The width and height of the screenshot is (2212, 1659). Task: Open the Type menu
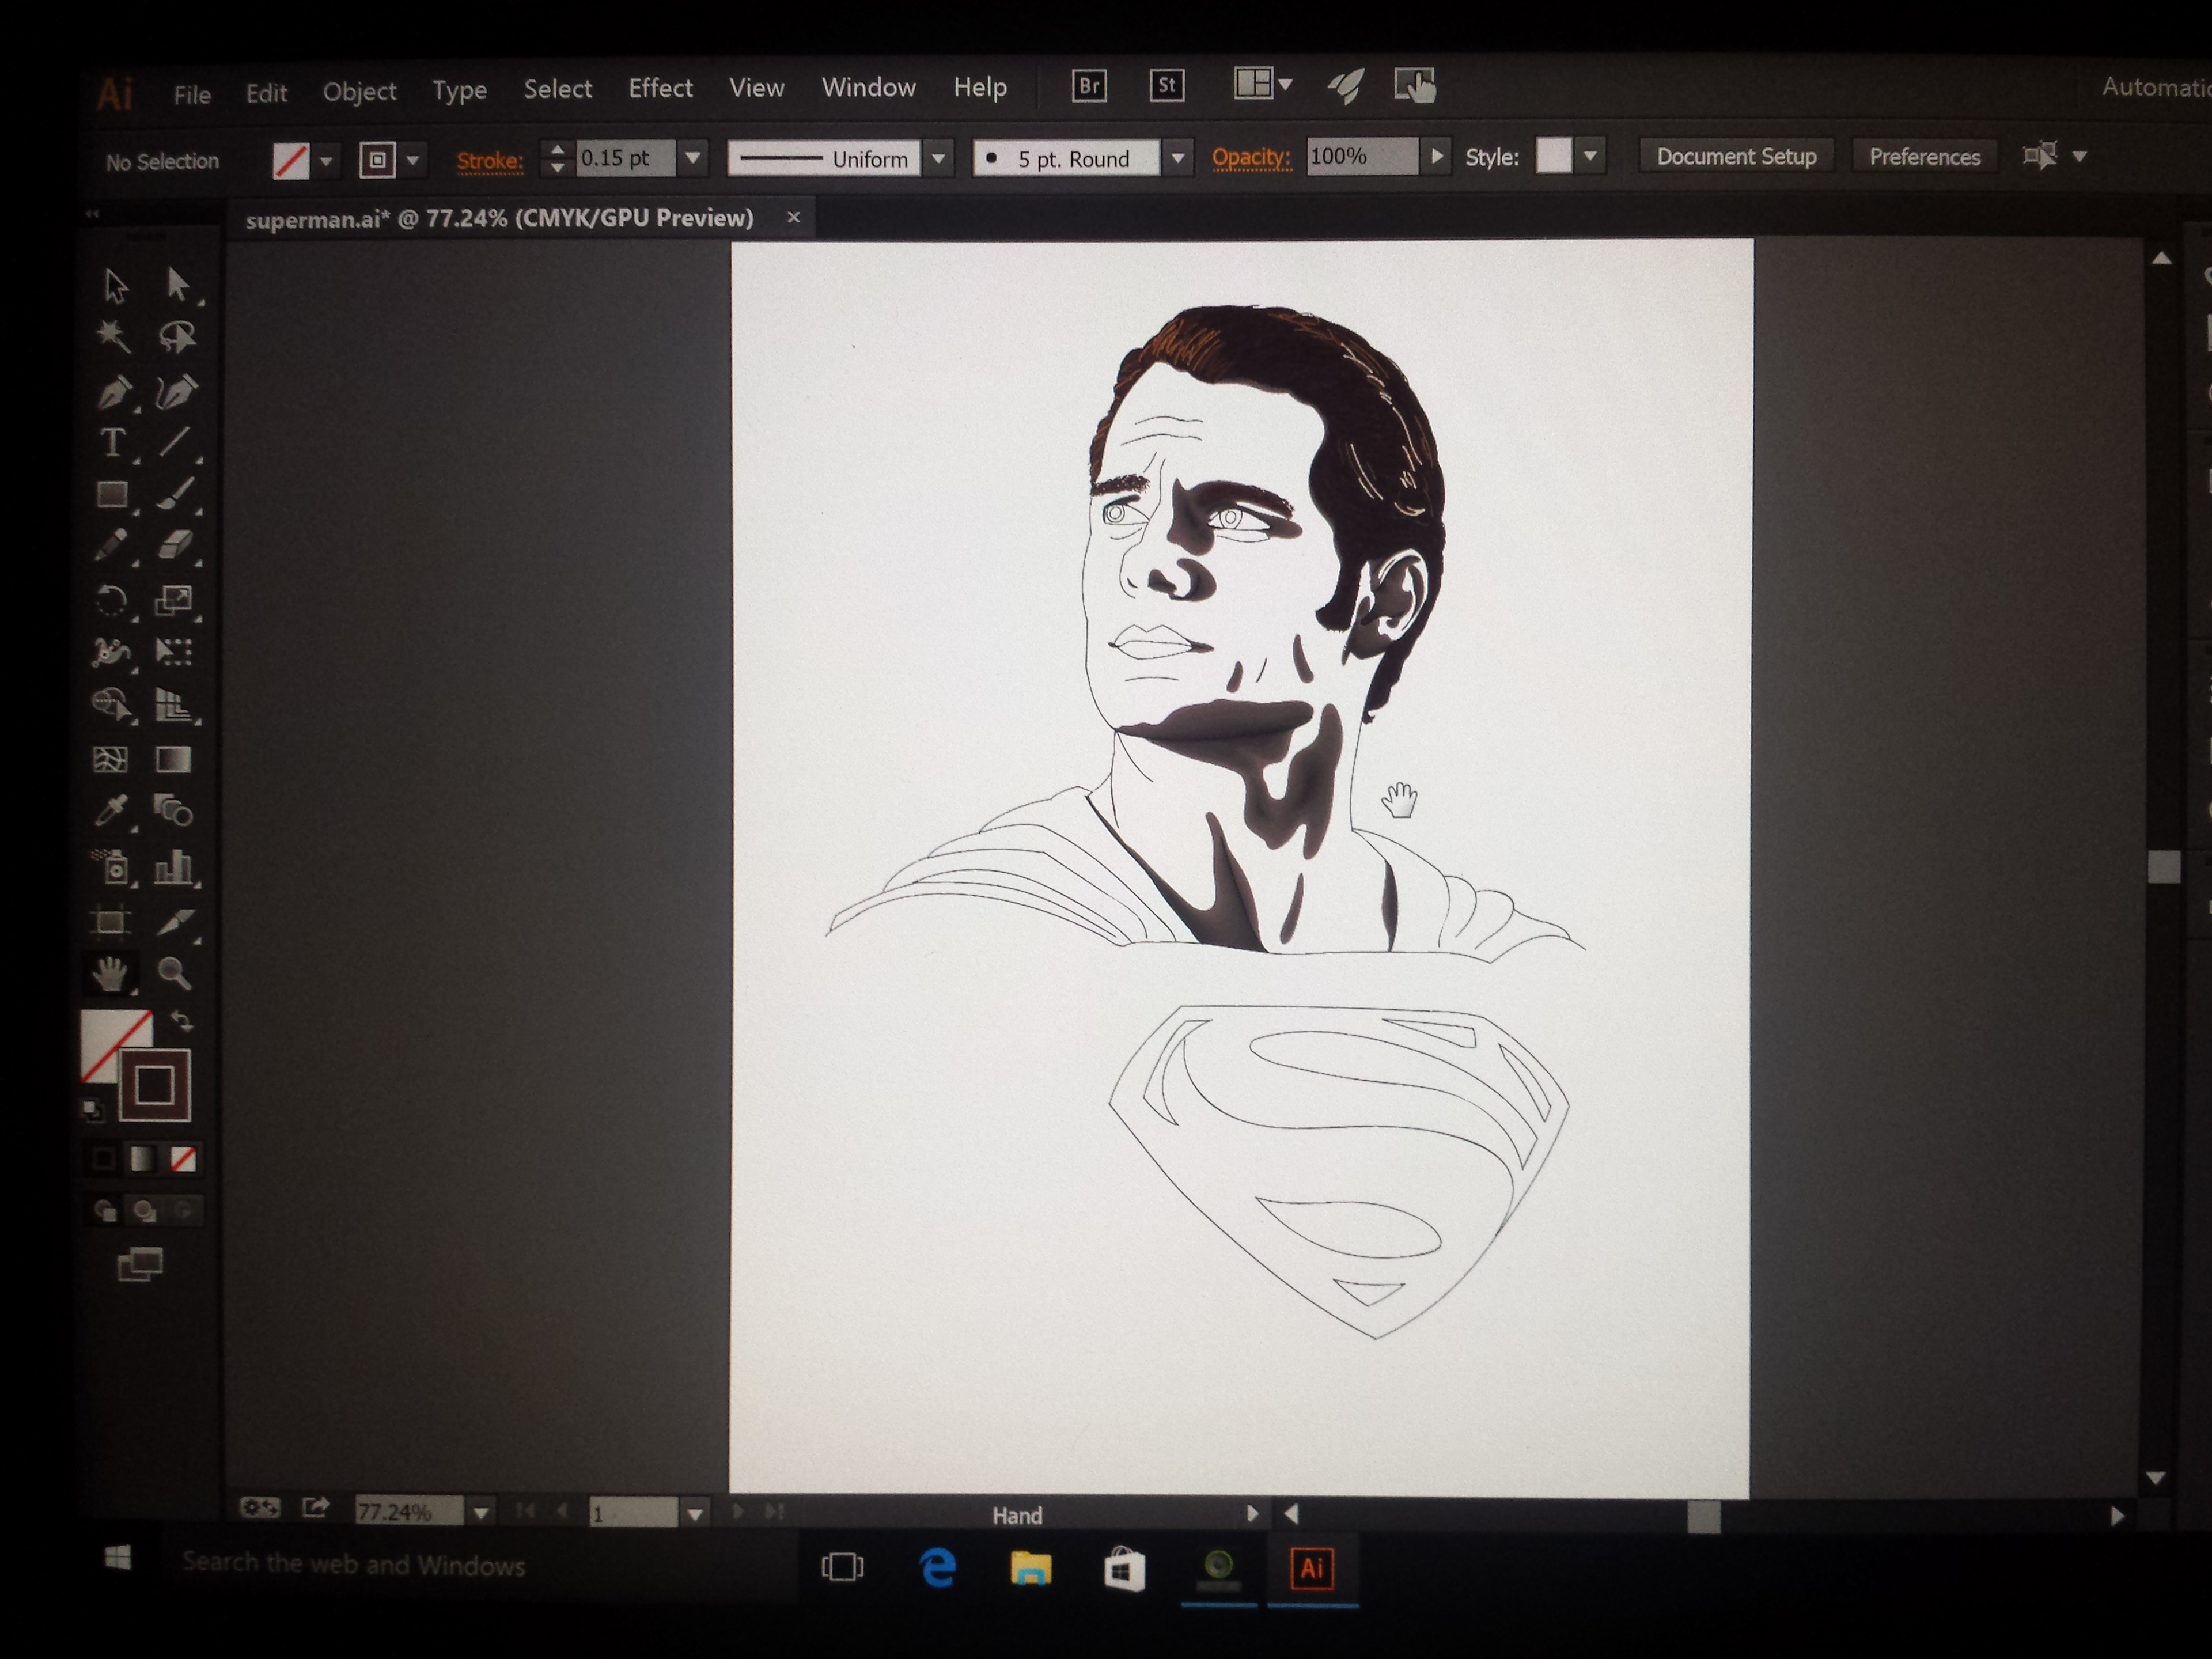pos(459,91)
